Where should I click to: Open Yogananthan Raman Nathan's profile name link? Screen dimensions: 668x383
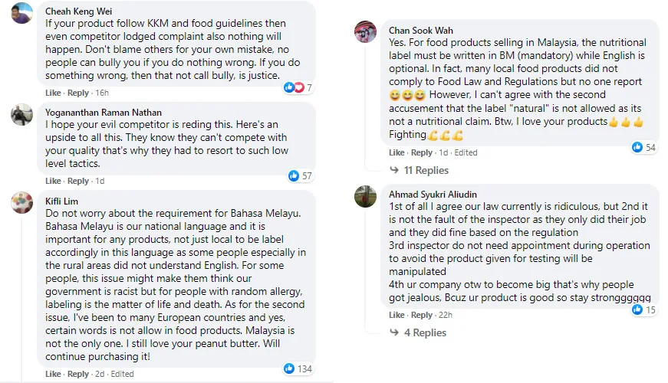click(x=104, y=112)
